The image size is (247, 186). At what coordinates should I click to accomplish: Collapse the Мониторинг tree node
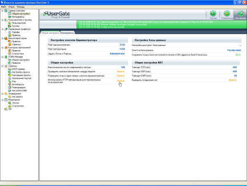[x=2, y=100]
